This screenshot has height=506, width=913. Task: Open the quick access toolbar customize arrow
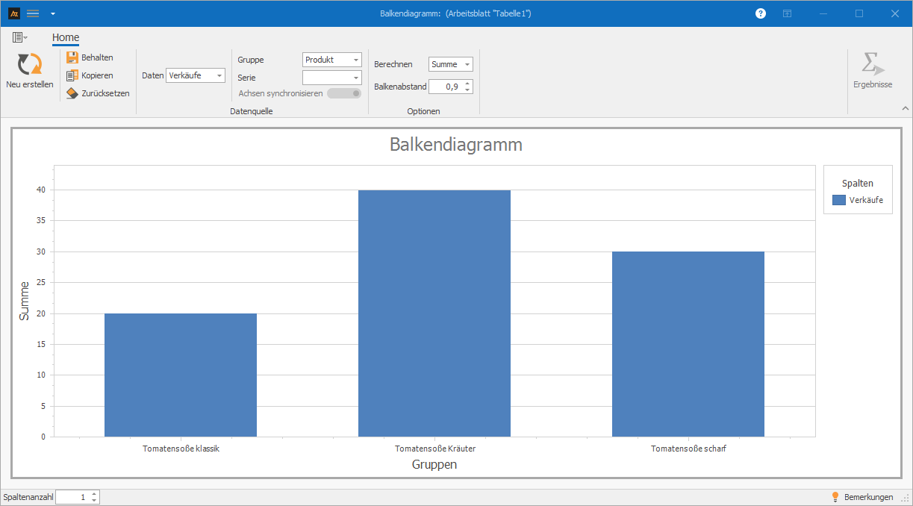(x=52, y=13)
